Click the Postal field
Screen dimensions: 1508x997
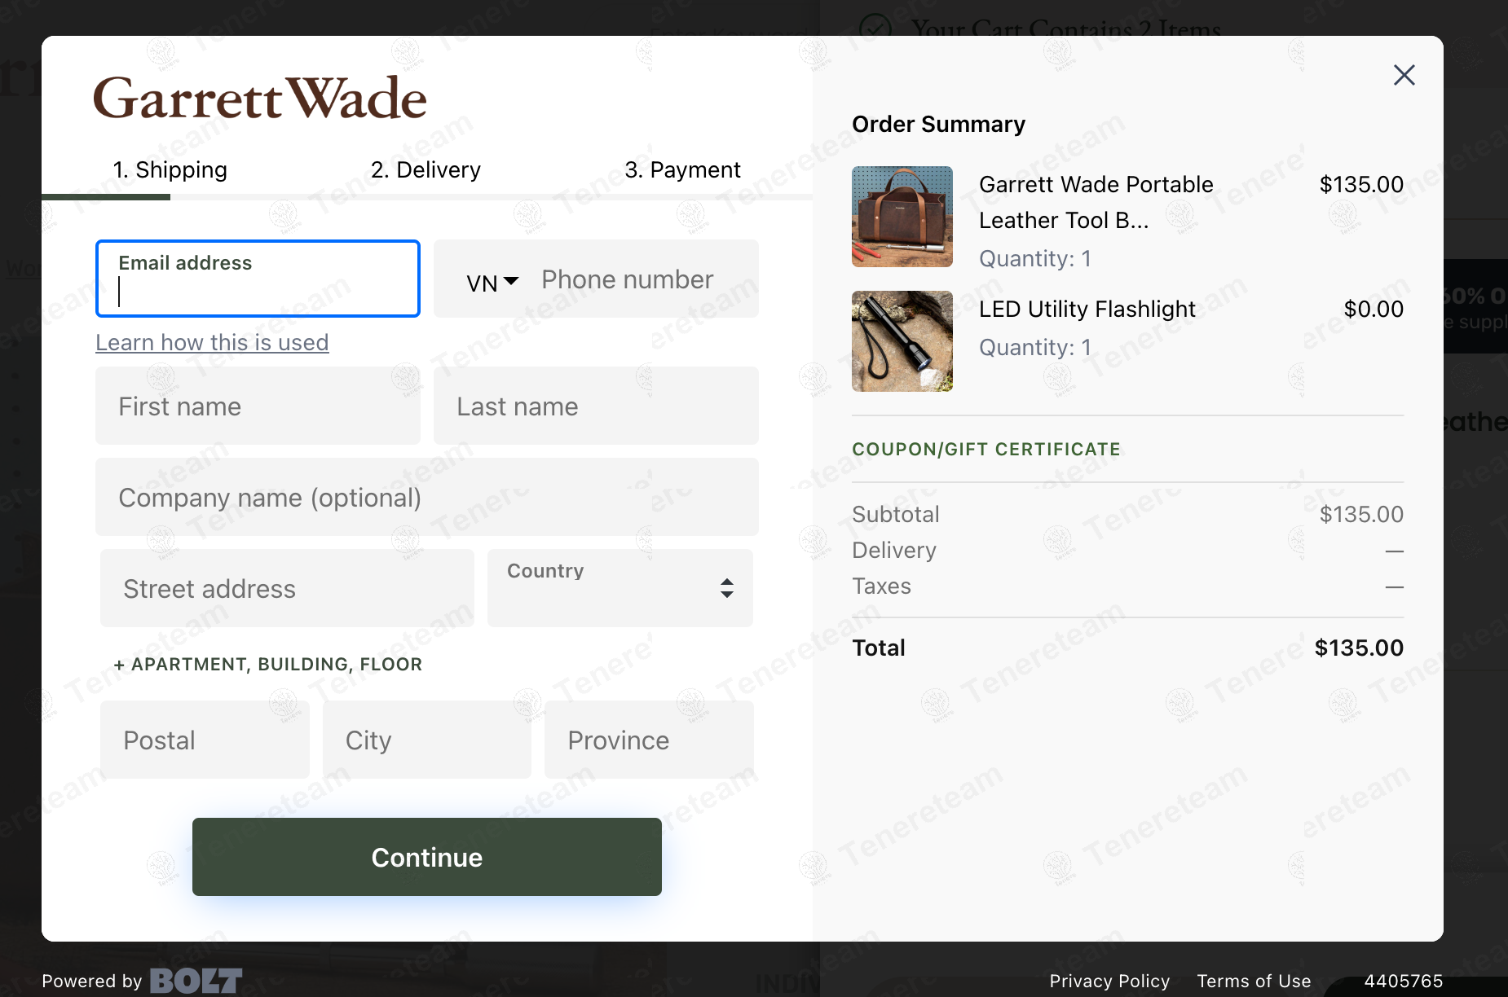(x=205, y=740)
